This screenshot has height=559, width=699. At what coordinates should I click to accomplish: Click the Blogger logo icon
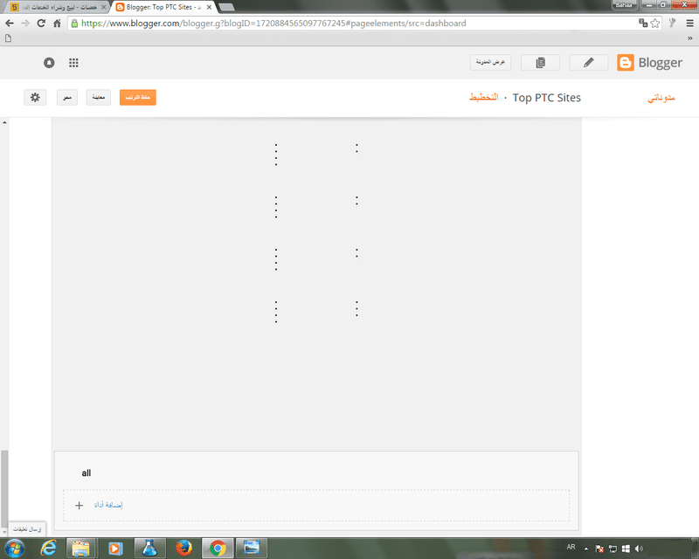pos(626,62)
